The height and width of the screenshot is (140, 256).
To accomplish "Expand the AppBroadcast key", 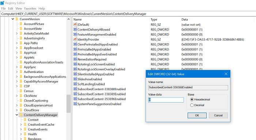I will pos(17,48).
